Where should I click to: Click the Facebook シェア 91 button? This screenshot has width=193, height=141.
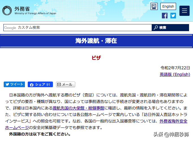click(x=40, y=84)
